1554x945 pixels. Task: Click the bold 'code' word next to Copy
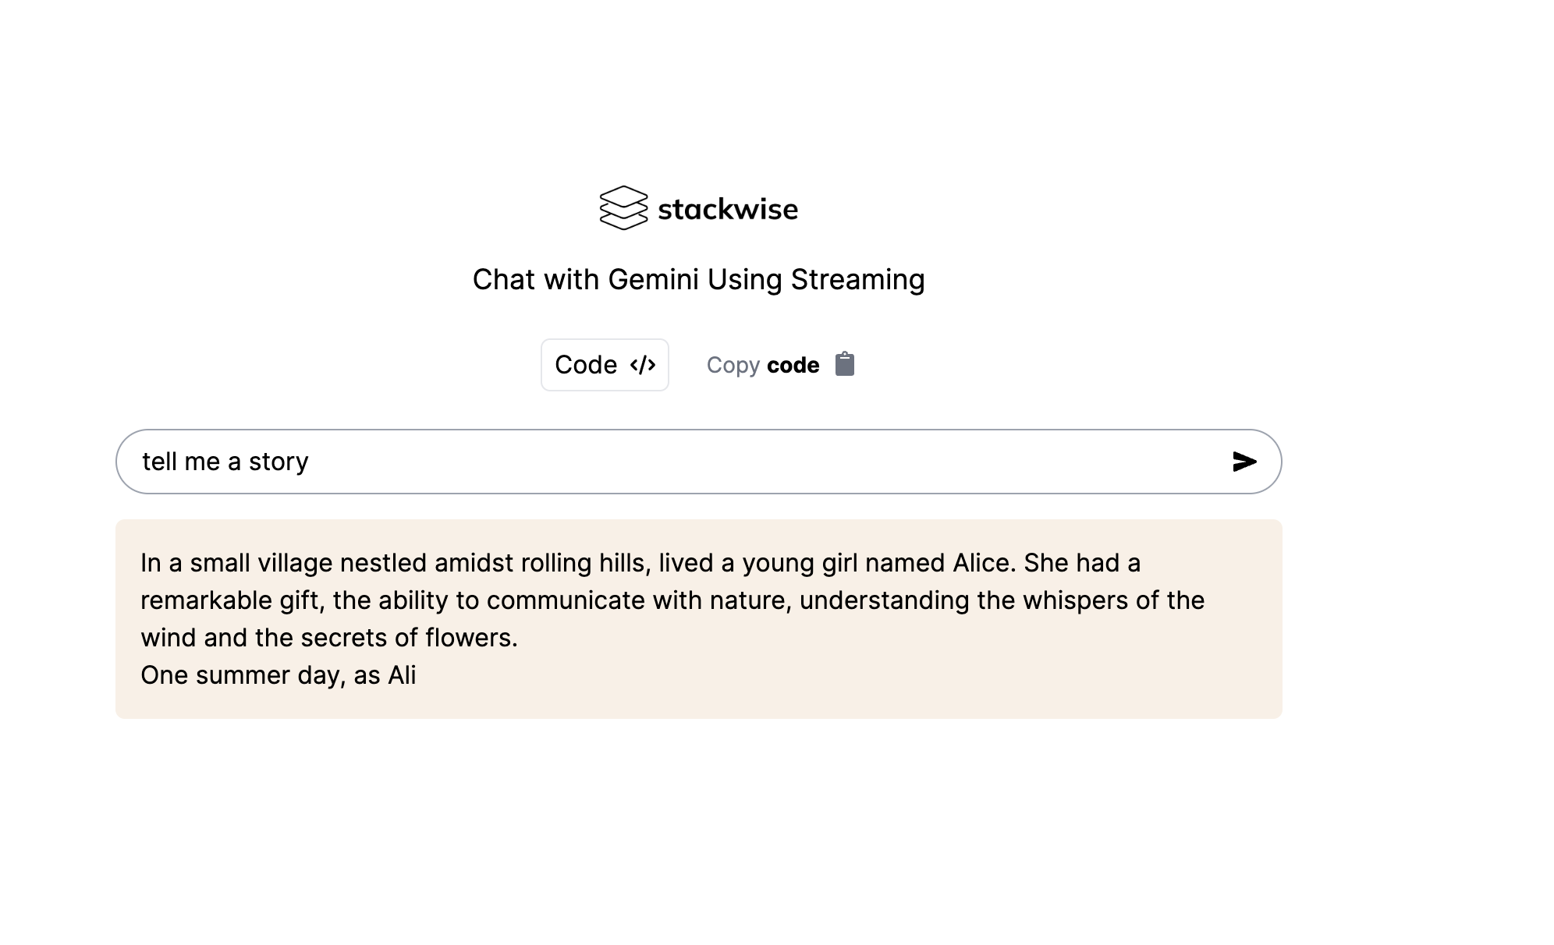click(793, 365)
